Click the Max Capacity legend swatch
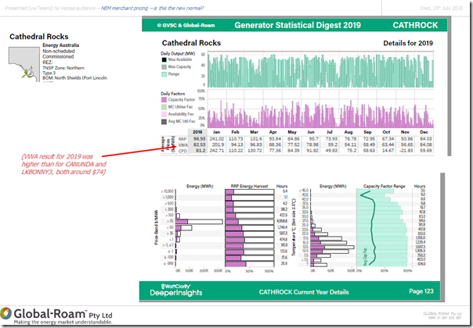473x328 pixels. (164, 67)
